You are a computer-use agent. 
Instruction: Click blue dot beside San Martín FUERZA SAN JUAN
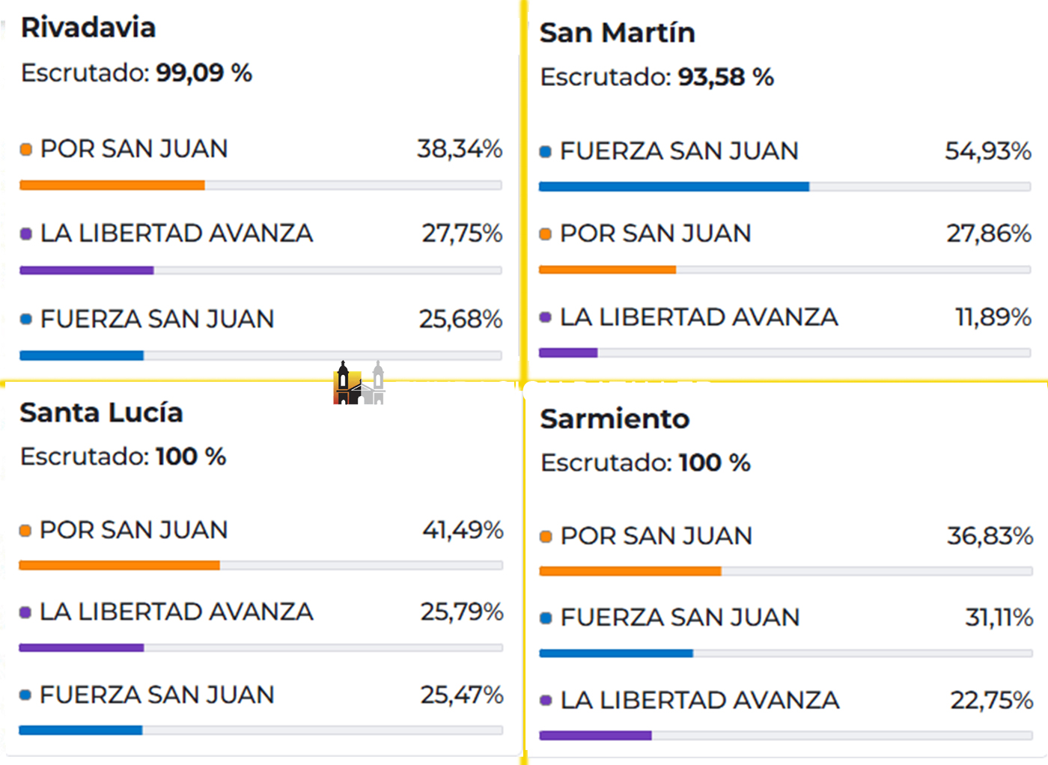[x=546, y=152]
